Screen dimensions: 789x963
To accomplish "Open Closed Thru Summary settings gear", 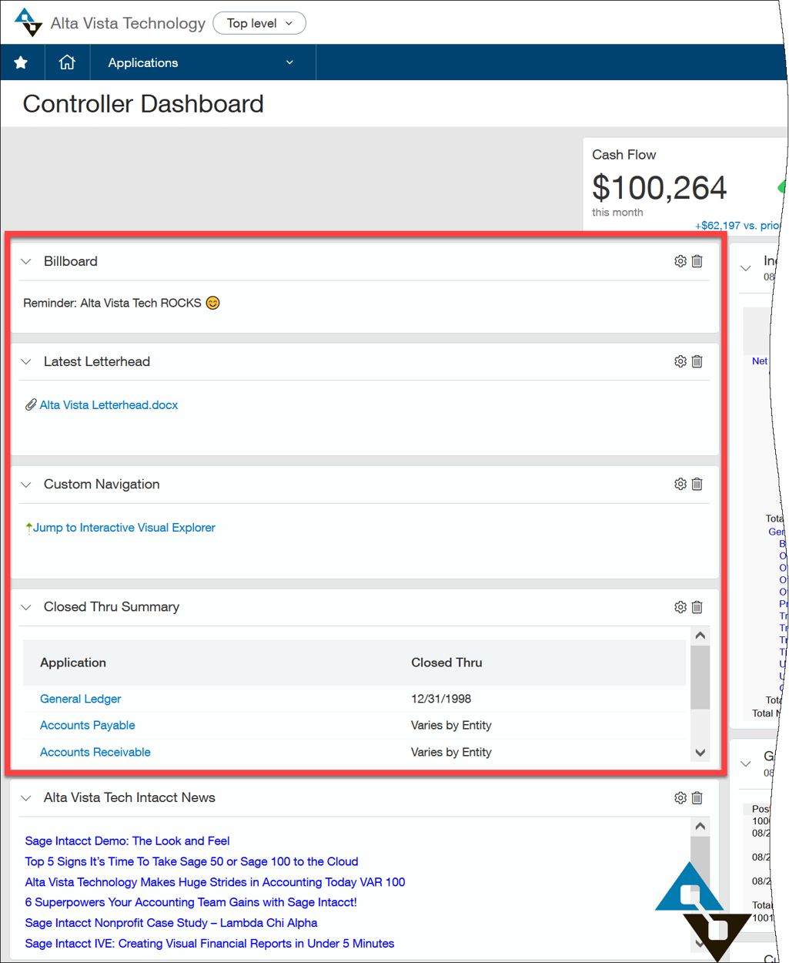I will click(680, 607).
